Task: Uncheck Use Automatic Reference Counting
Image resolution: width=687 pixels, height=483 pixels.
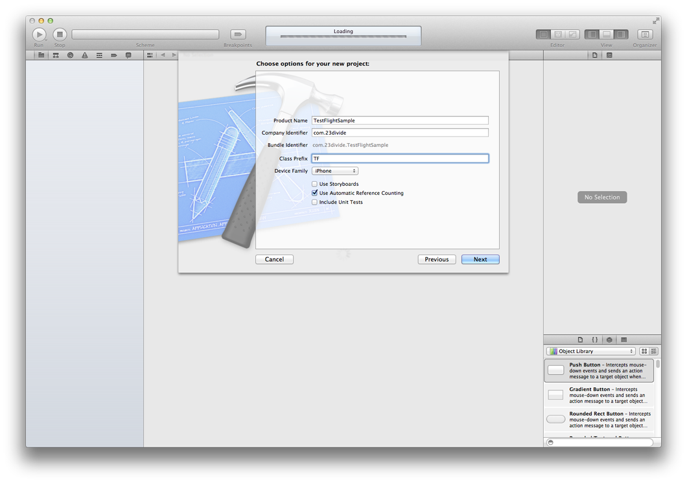Action: click(314, 193)
